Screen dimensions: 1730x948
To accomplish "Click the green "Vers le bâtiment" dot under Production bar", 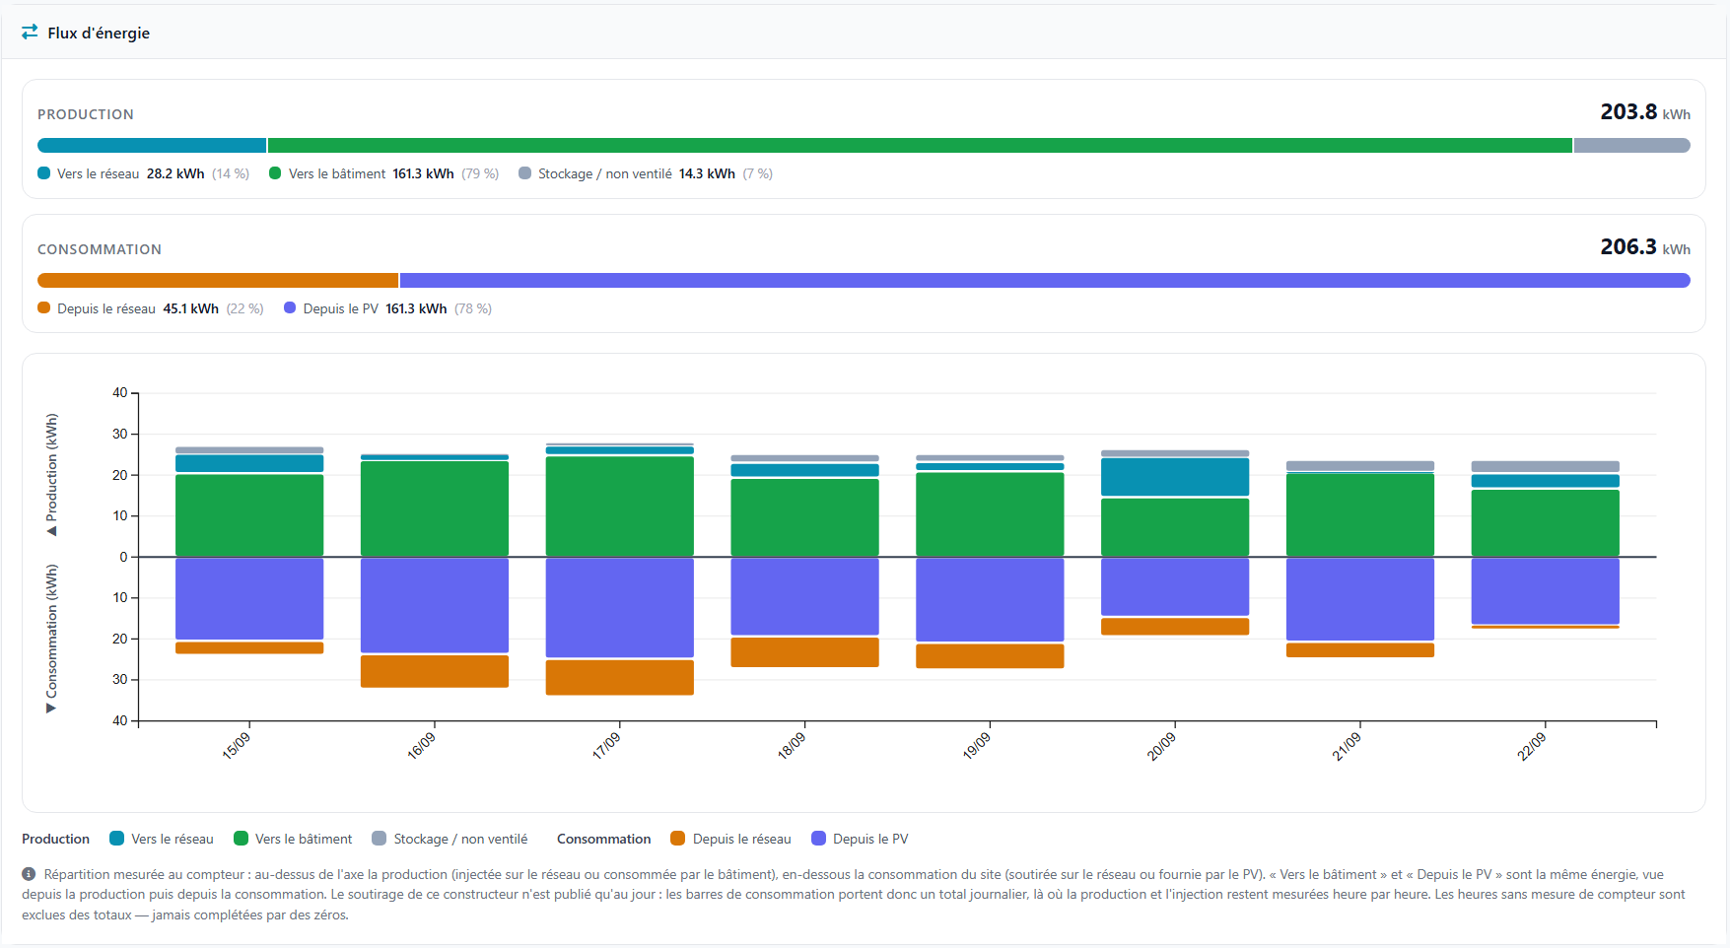I will (x=275, y=173).
